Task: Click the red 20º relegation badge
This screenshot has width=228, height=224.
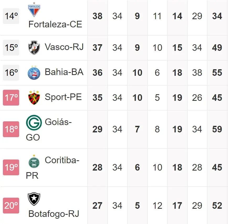Action: [11, 206]
